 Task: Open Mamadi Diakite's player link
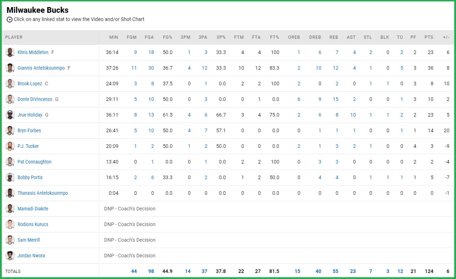33,209
